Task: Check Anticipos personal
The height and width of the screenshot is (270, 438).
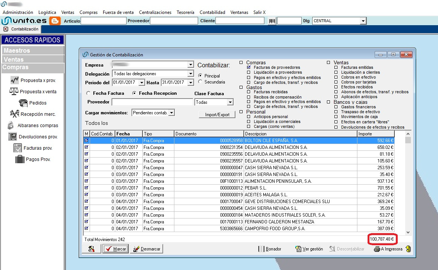Action: tap(249, 117)
